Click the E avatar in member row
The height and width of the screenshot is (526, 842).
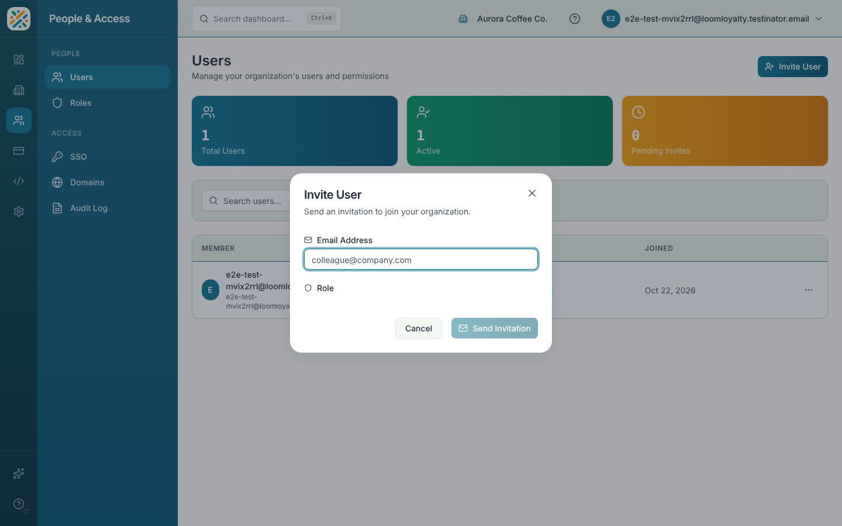(210, 290)
